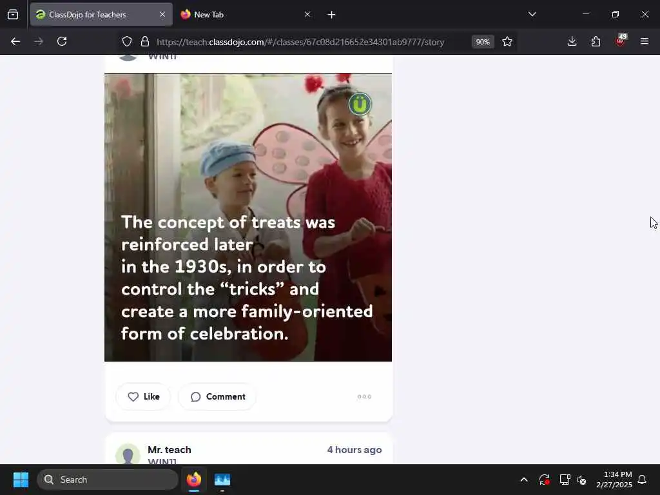
Task: Open the downloads panel
Action: point(572,41)
